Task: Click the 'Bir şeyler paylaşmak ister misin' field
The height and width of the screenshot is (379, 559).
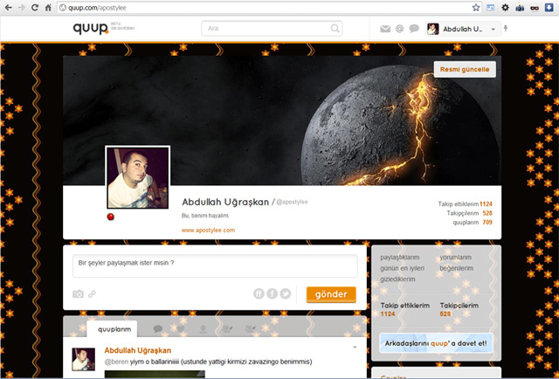Action: point(217,265)
